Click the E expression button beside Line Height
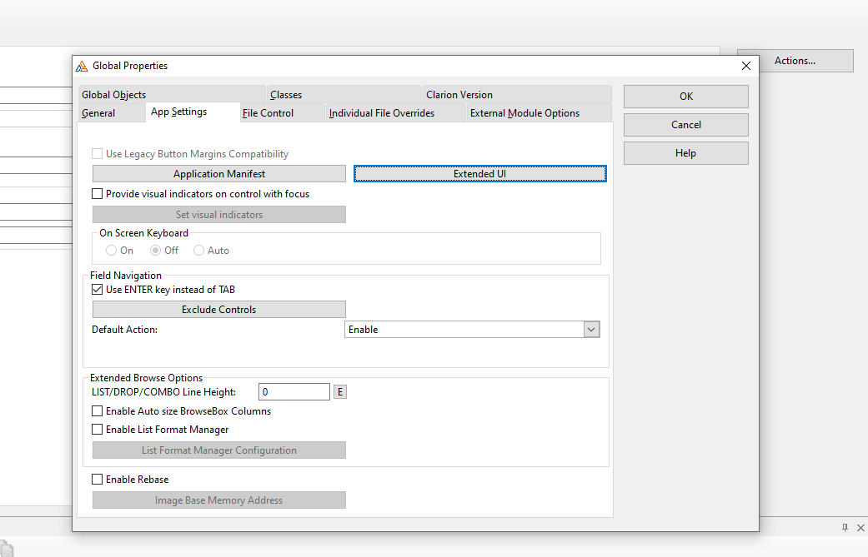 340,391
